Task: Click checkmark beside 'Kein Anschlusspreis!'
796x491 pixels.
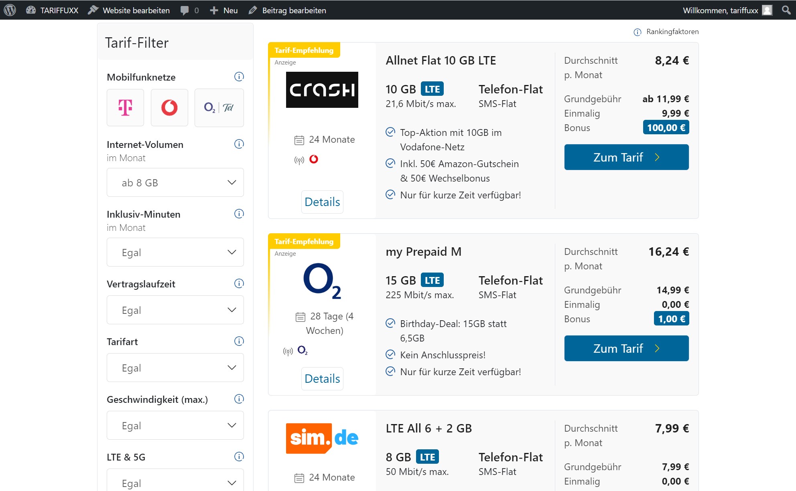Action: tap(390, 354)
